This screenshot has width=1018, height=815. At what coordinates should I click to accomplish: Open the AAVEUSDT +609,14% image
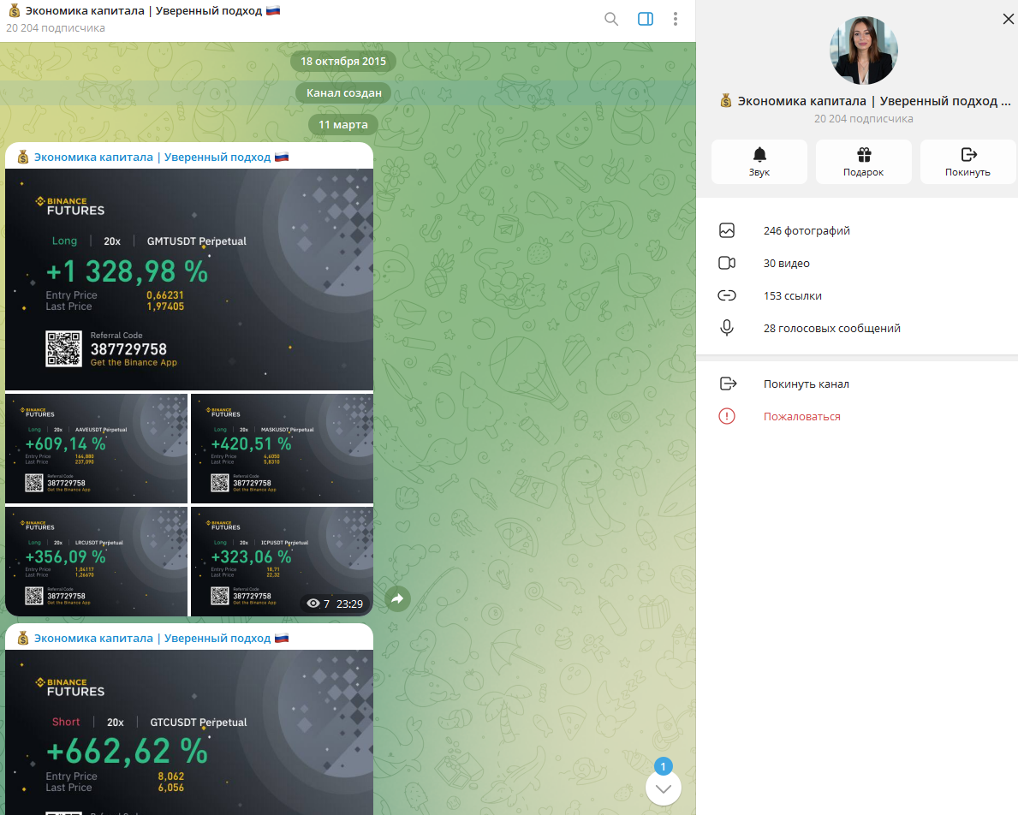(96, 449)
